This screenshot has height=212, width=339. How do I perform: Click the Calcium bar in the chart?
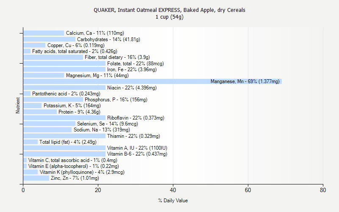click(44, 33)
